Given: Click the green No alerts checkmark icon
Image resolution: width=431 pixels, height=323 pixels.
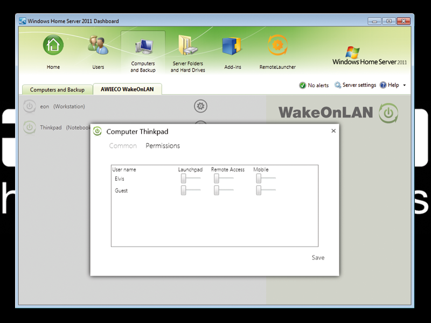Looking at the screenshot, I should tap(302, 86).
